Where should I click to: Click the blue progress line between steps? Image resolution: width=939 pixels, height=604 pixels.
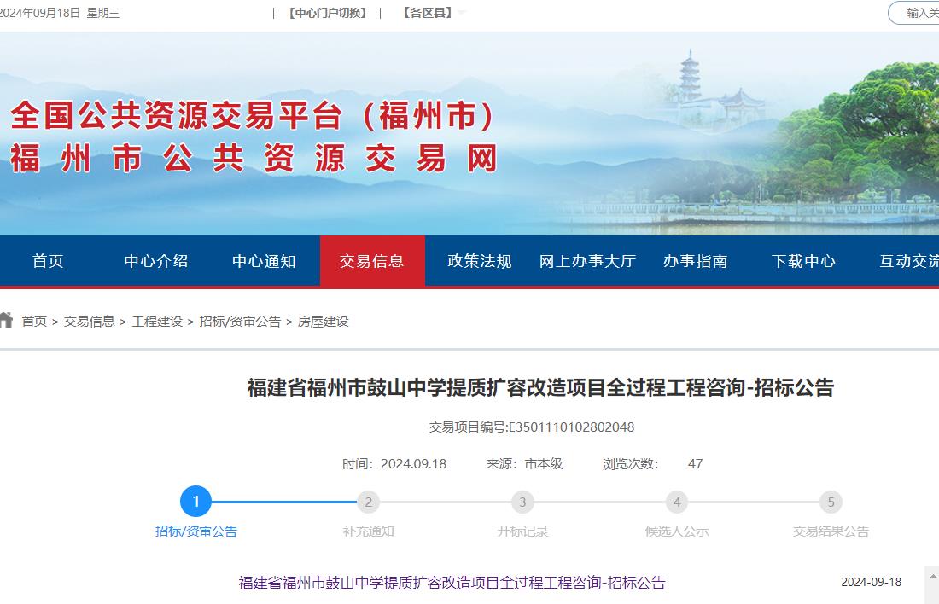tap(282, 502)
